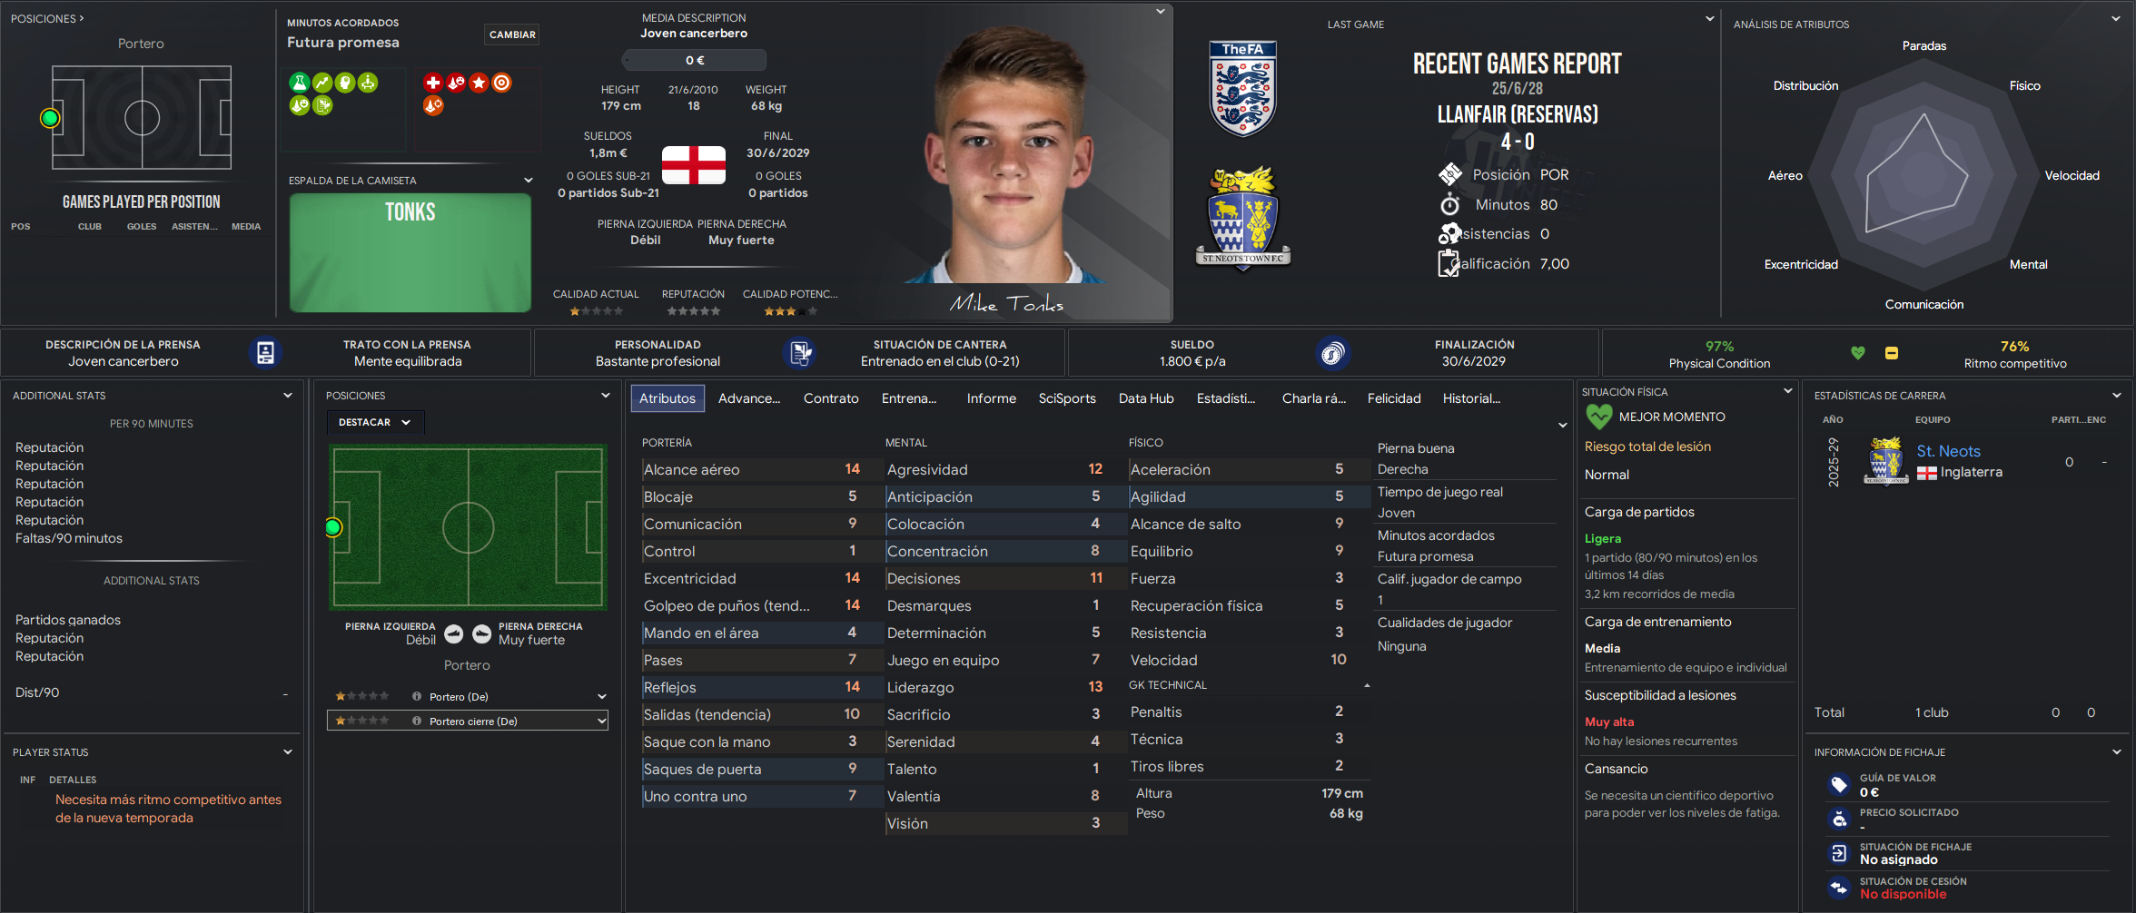This screenshot has width=2136, height=913.
Task: Open the St. Neots club link
Action: (1948, 451)
